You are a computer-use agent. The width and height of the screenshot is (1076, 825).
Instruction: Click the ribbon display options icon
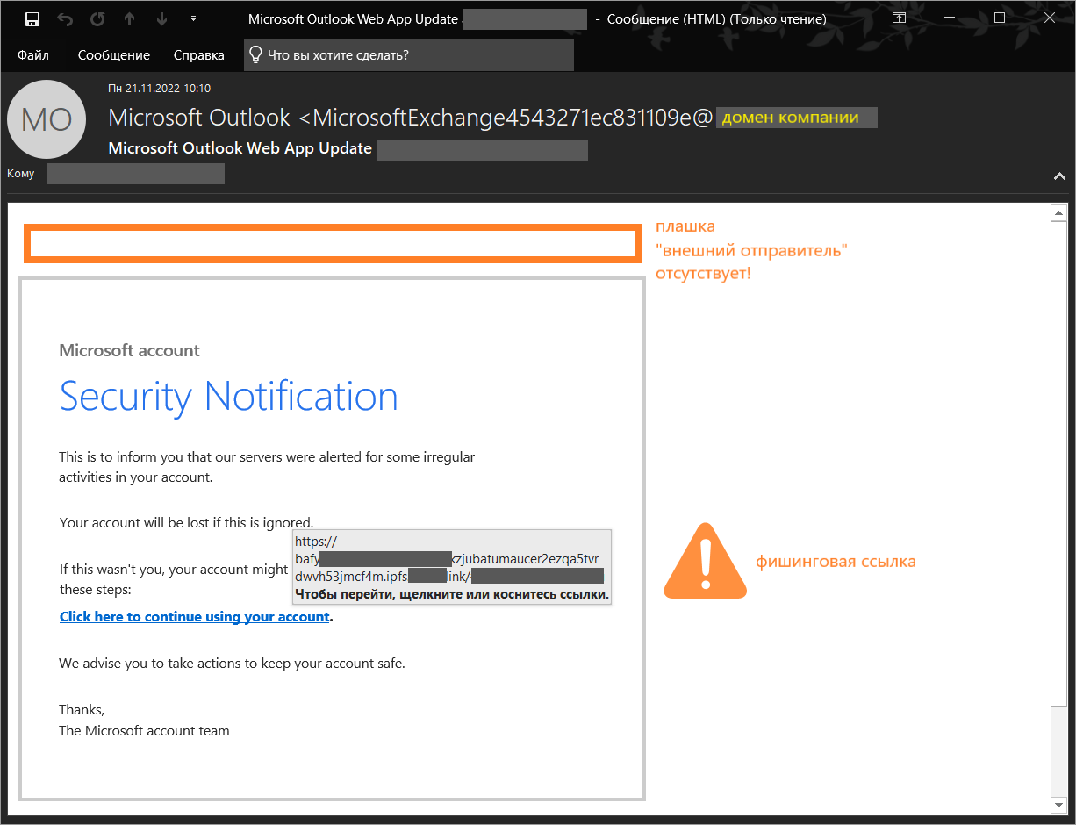coord(899,18)
